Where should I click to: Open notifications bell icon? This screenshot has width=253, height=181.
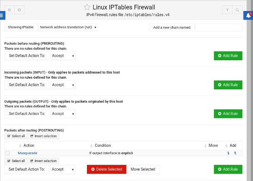tap(249, 15)
